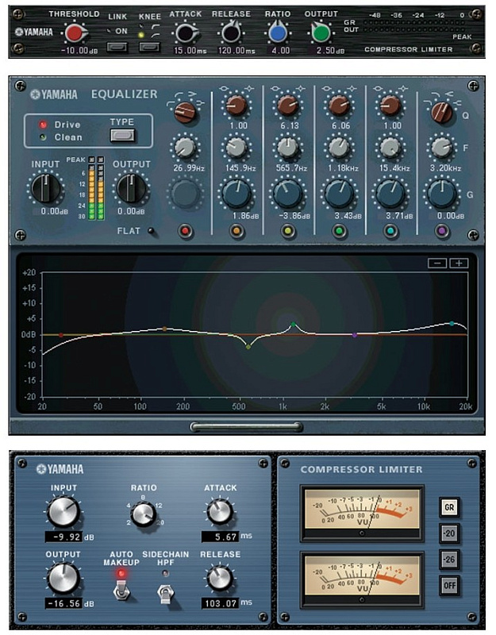Toggle the orange band enable button
The height and width of the screenshot is (635, 496).
coord(236,231)
